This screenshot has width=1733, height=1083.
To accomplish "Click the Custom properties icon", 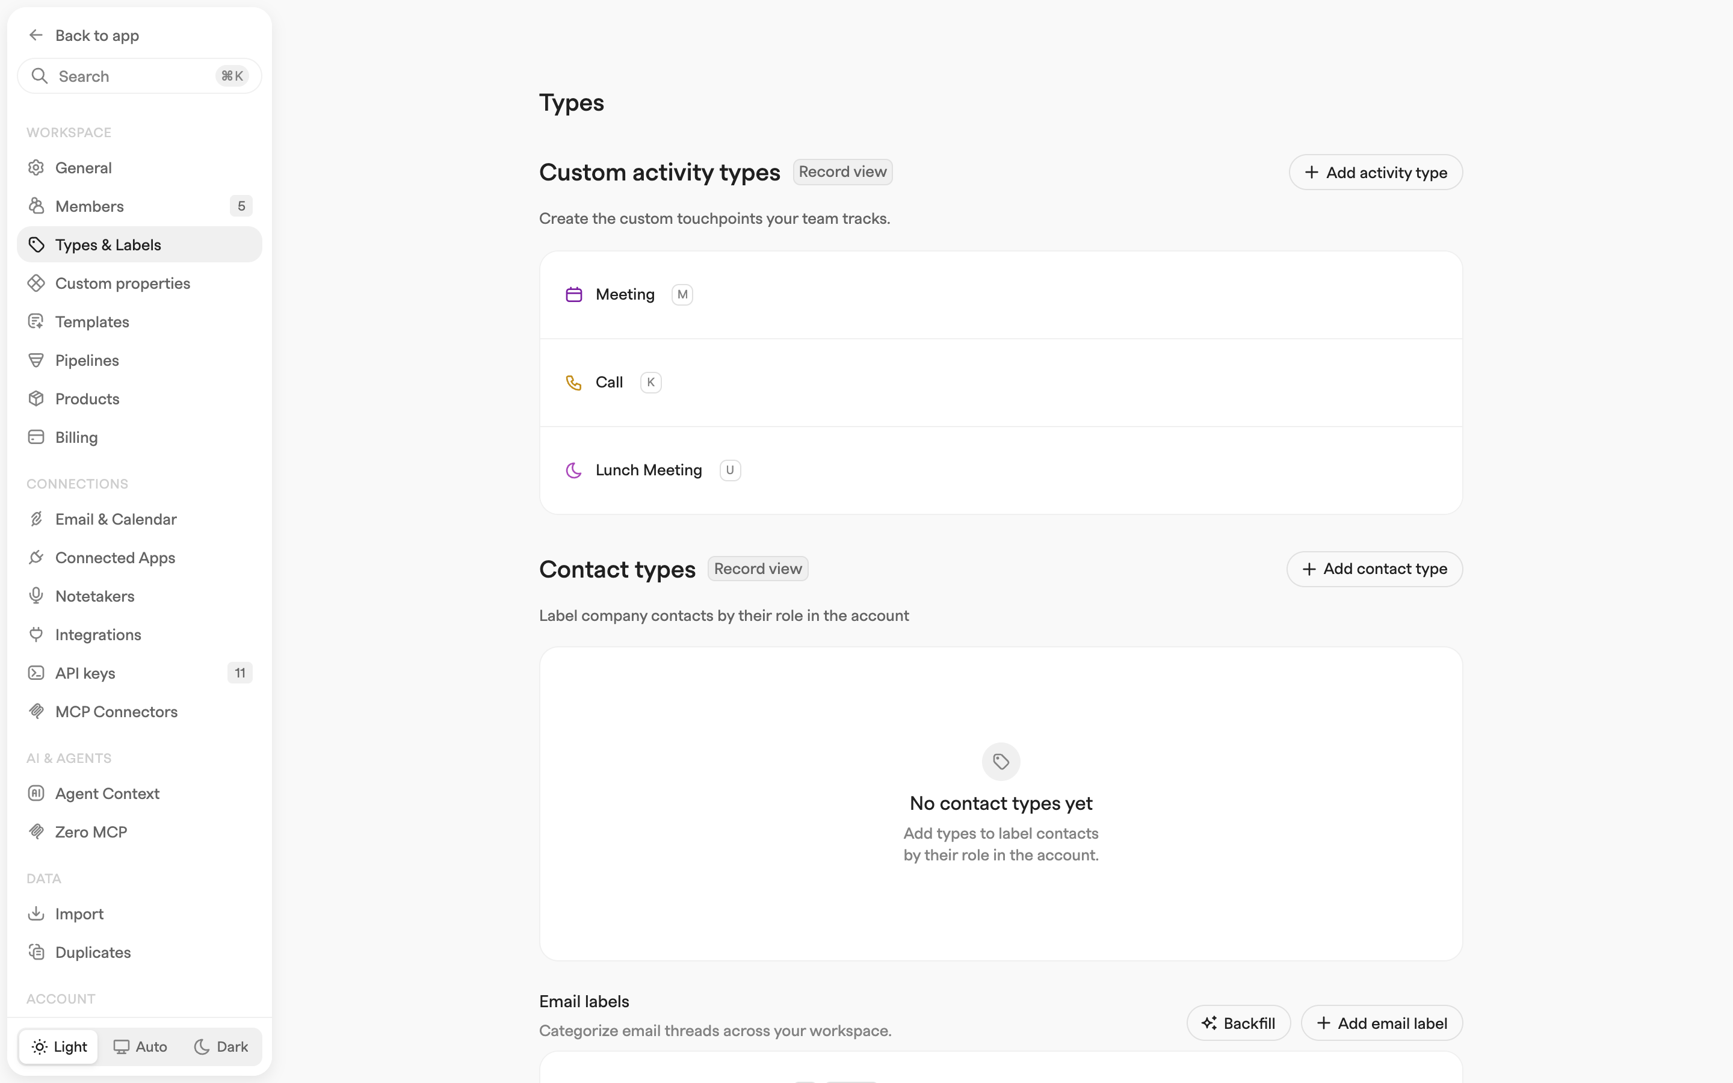I will click(x=36, y=283).
